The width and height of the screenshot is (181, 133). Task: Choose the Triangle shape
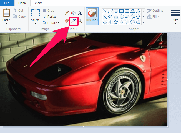[138, 11]
